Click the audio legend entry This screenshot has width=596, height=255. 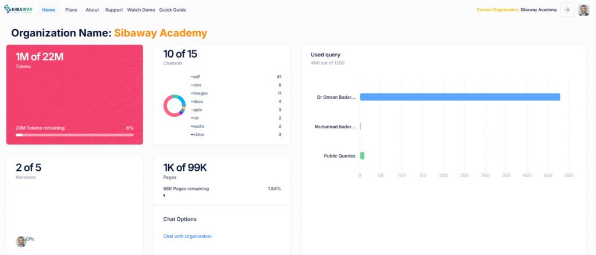tap(198, 127)
